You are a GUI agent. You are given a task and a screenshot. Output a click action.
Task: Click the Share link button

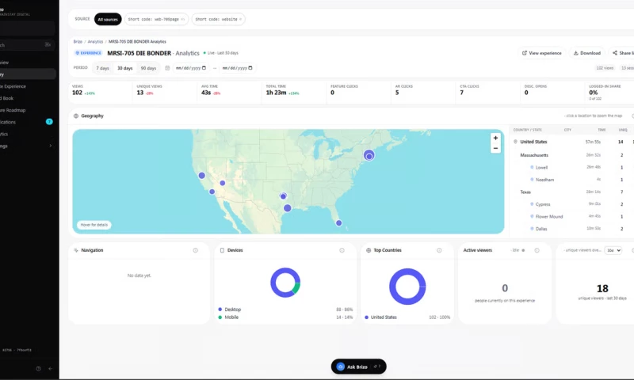pos(622,53)
